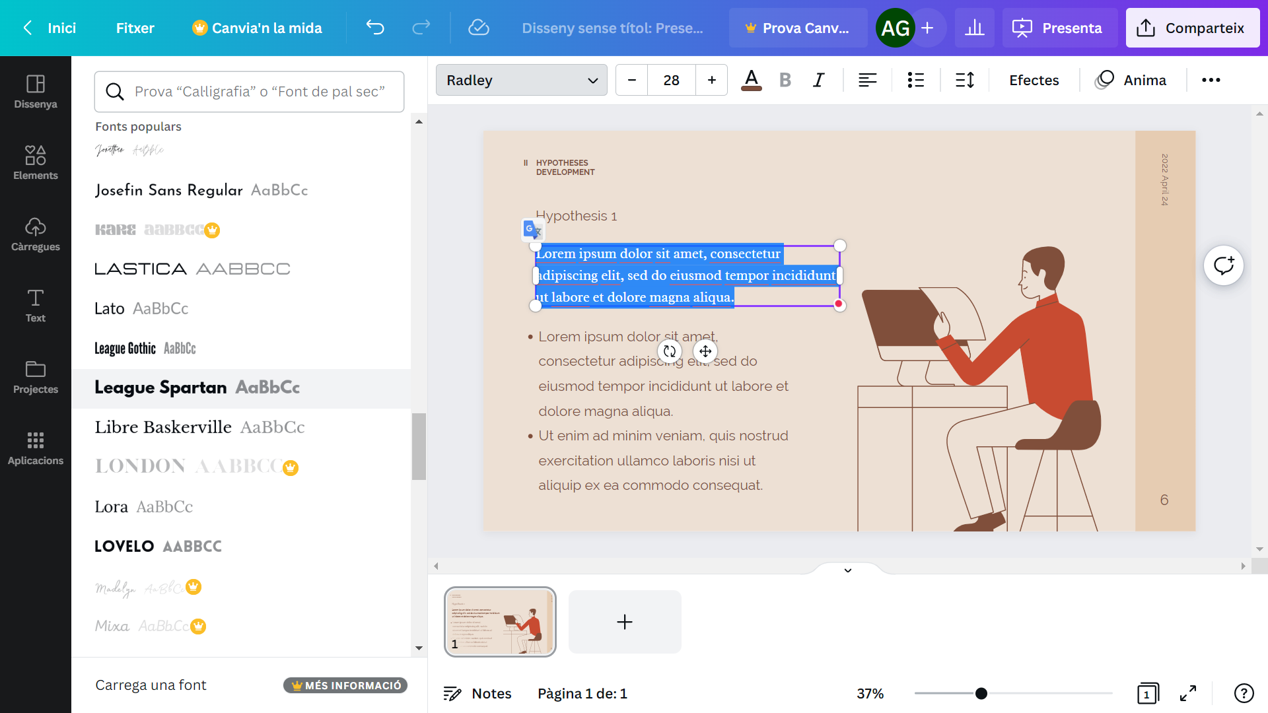Click the undo arrow icon
The height and width of the screenshot is (713, 1268).
point(375,28)
